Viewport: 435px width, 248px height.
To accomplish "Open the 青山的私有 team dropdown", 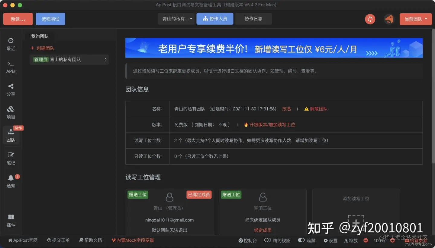I will click(x=177, y=19).
